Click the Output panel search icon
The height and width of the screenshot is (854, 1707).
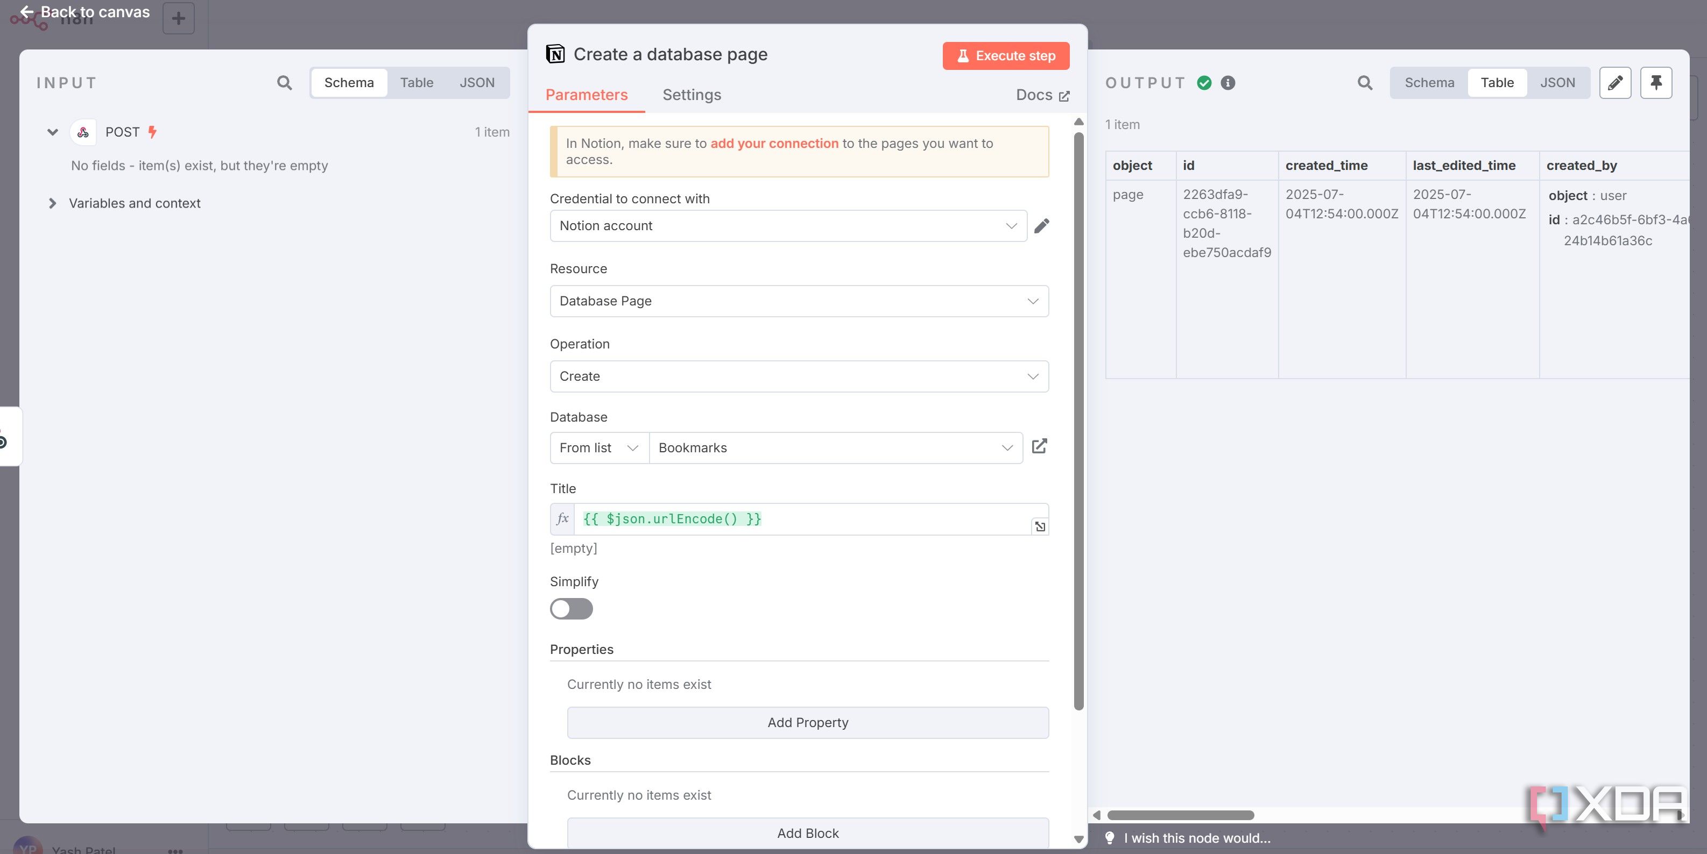(1364, 83)
